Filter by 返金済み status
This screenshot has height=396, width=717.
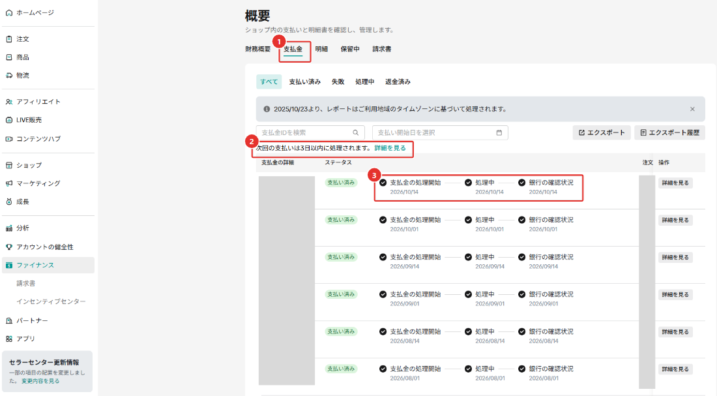(x=398, y=82)
